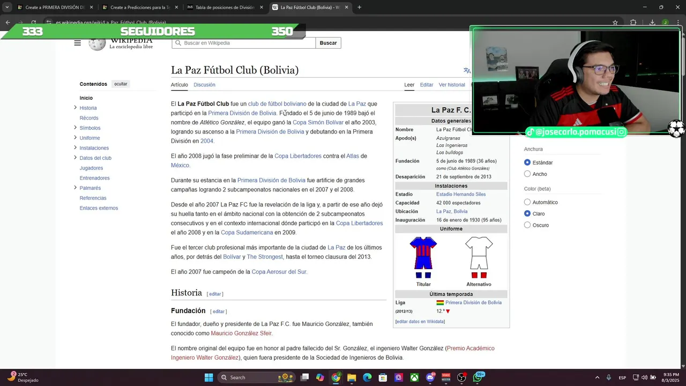Open File Explorer from the taskbar
686x386 pixels.
[352, 377]
